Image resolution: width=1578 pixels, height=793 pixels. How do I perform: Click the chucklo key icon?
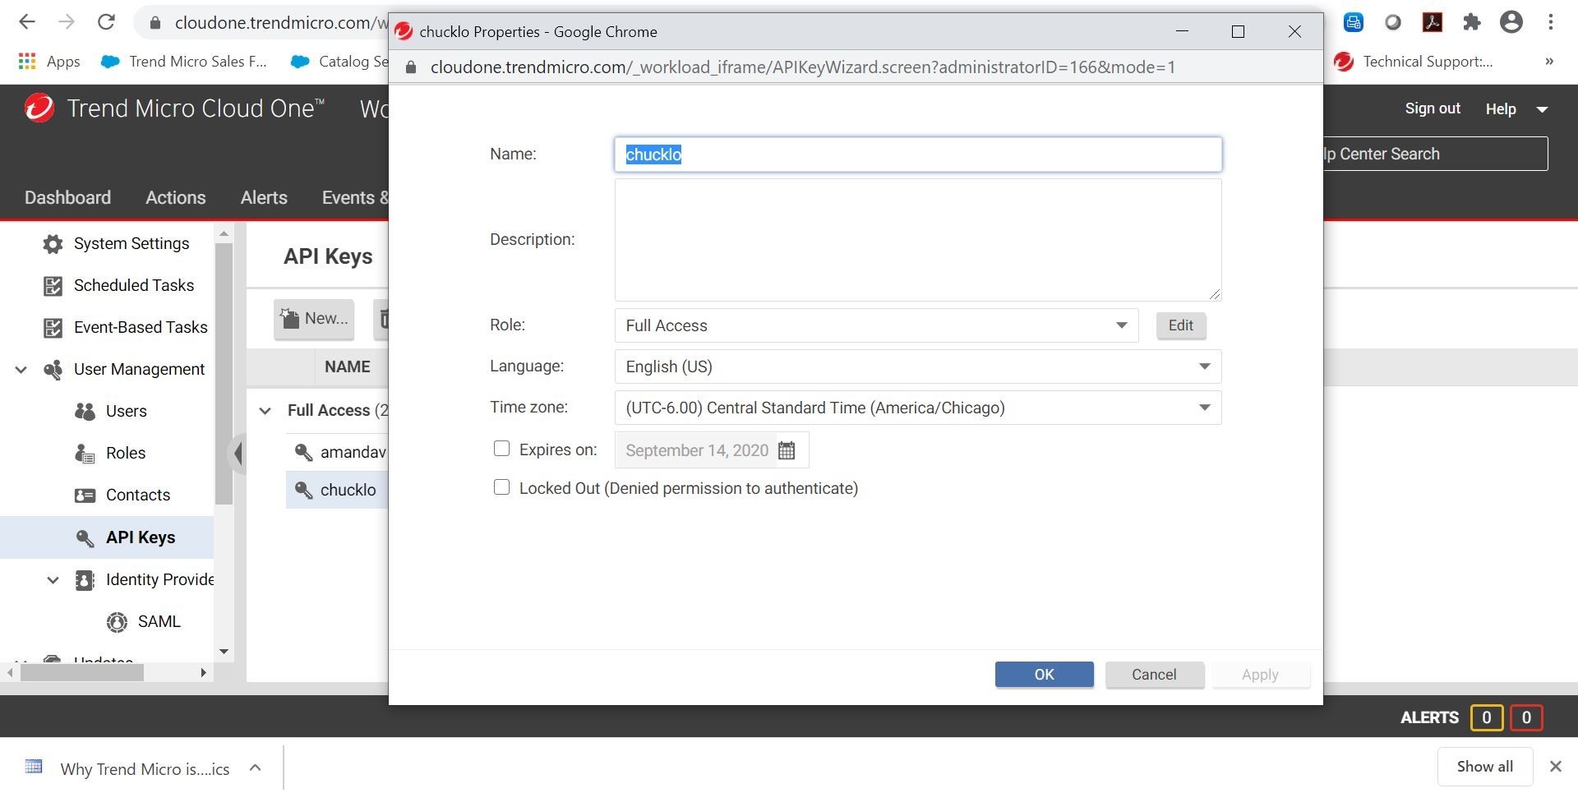tap(303, 491)
